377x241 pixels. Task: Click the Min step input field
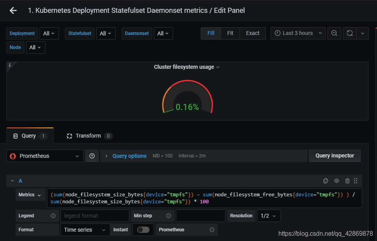(200, 216)
